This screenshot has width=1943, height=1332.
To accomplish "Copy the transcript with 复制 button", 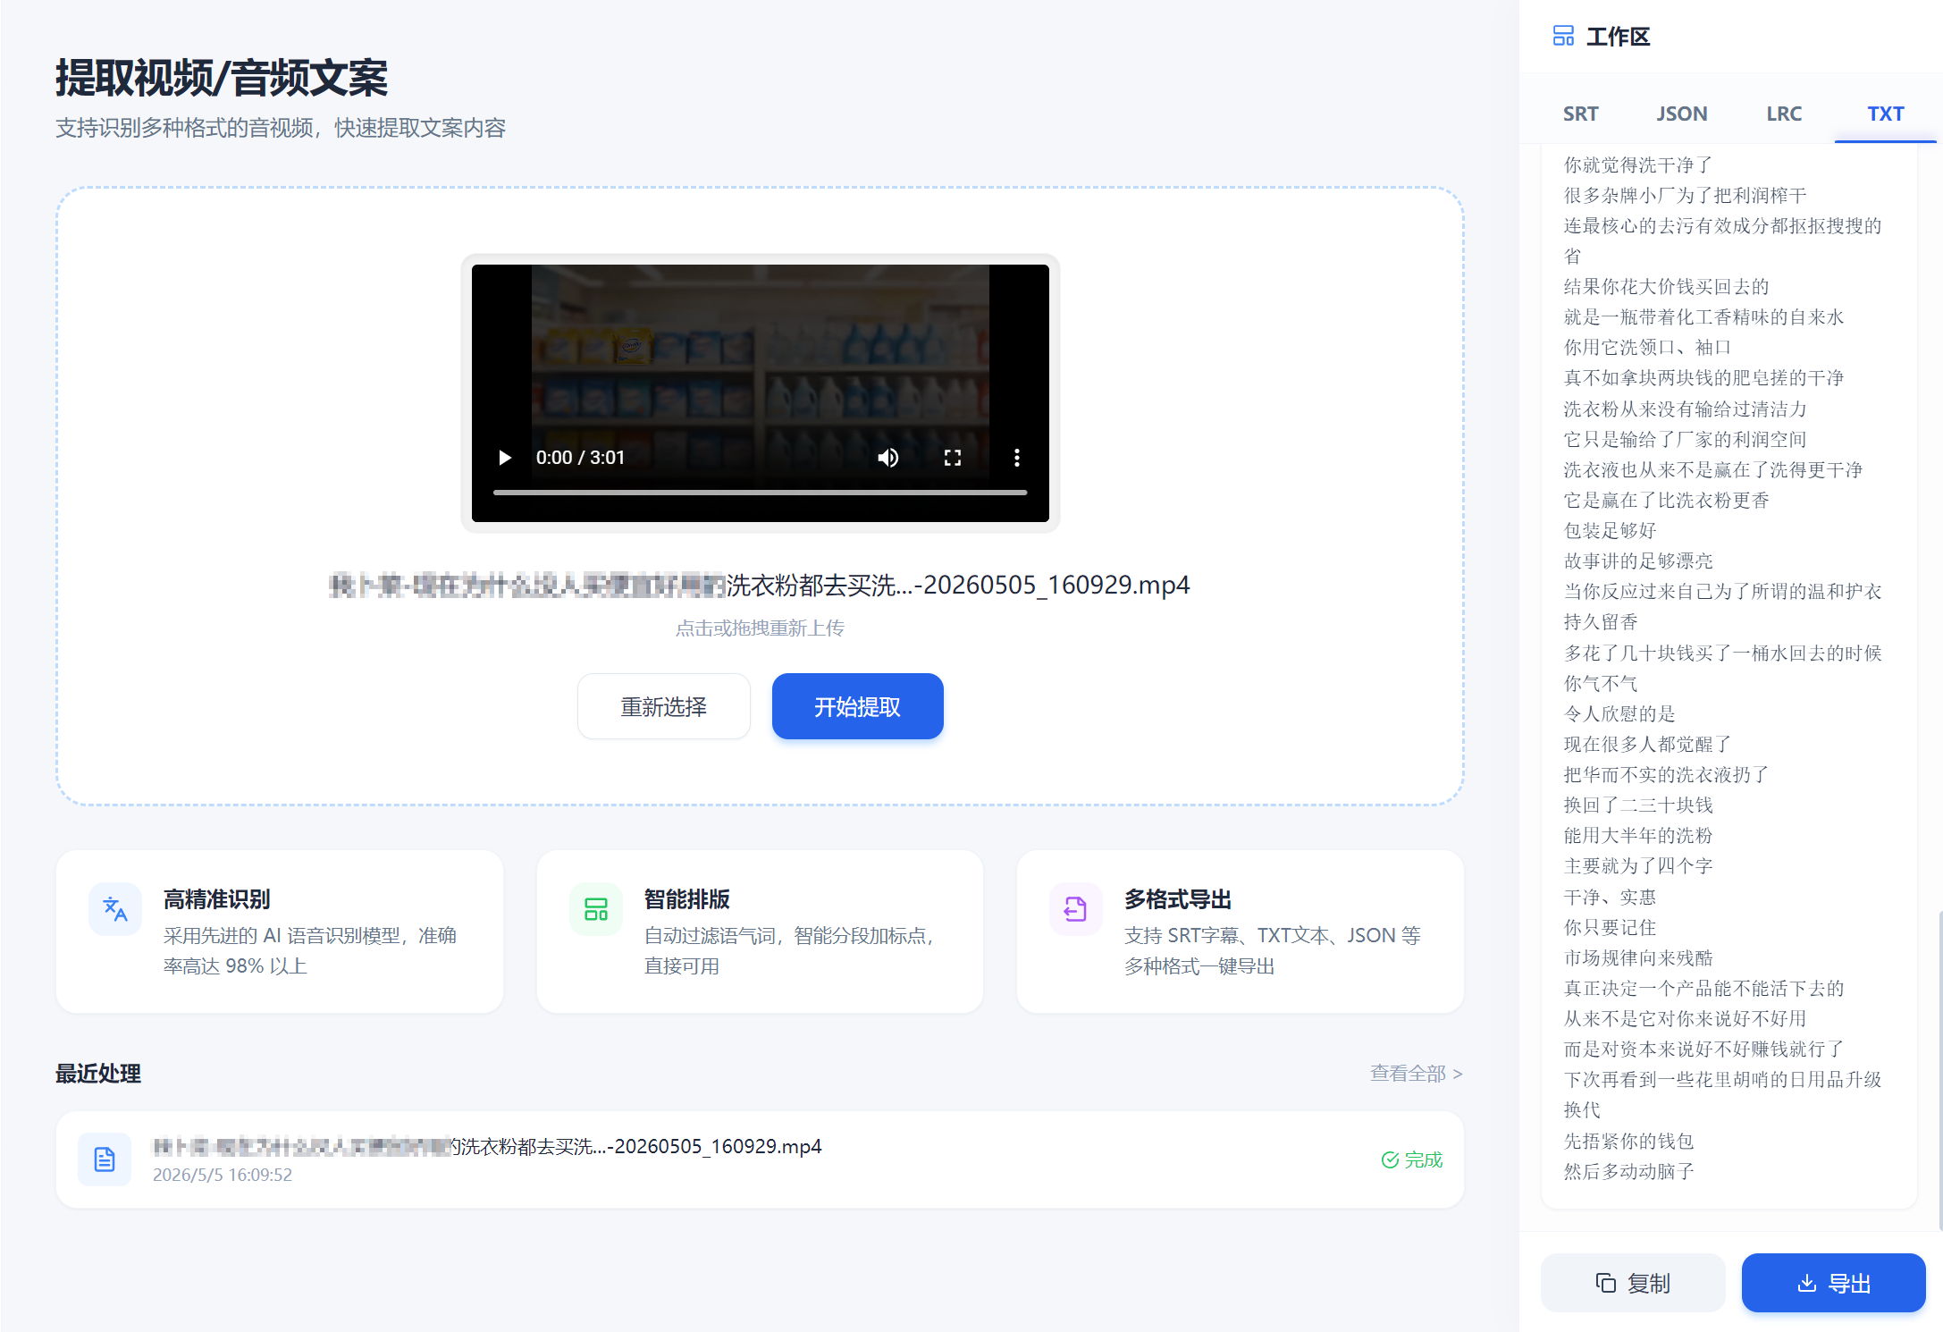I will tap(1633, 1283).
